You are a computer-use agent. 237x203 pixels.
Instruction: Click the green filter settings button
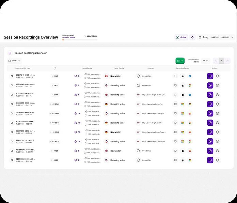click(x=180, y=61)
